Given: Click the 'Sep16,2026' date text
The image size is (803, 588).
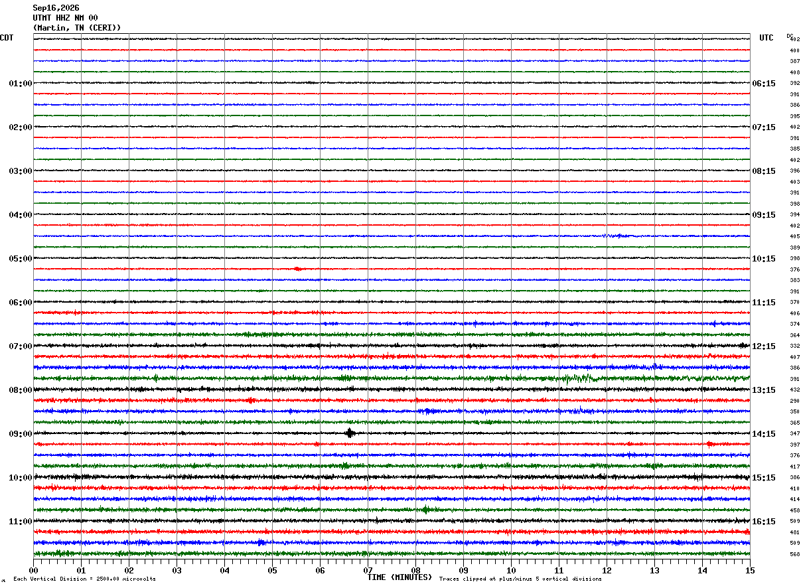Looking at the screenshot, I should pyautogui.click(x=56, y=8).
